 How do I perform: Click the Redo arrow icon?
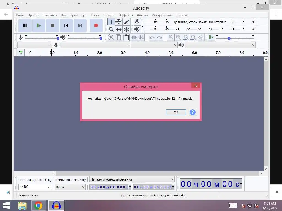[x=159, y=37]
